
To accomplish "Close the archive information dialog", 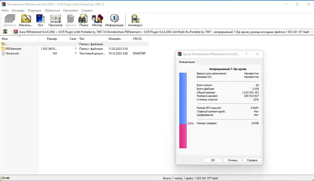I will pyautogui.click(x=257, y=54).
